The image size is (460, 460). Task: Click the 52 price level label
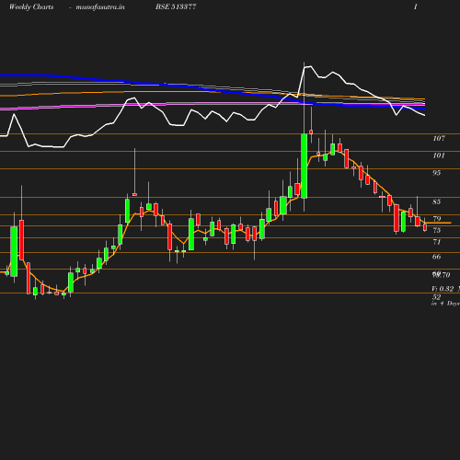pos(437,297)
